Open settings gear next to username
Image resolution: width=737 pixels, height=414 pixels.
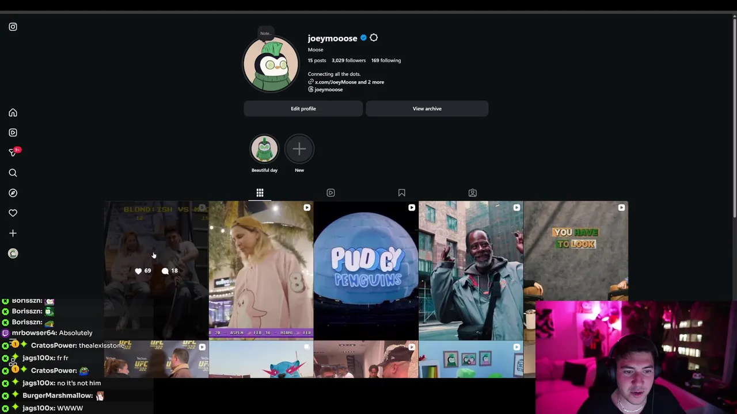[x=374, y=38]
